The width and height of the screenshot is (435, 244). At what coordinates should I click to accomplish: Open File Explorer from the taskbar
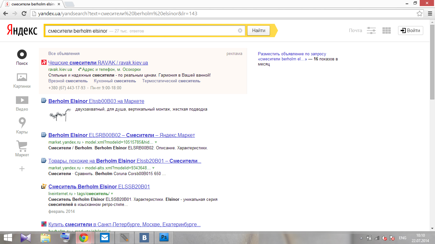point(46,238)
